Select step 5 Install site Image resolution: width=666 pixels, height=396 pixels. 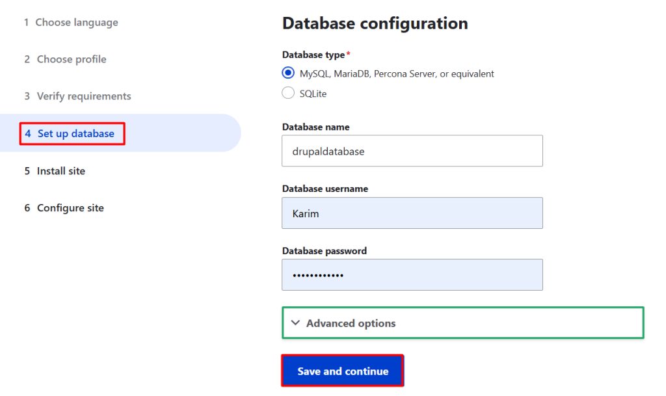point(55,170)
